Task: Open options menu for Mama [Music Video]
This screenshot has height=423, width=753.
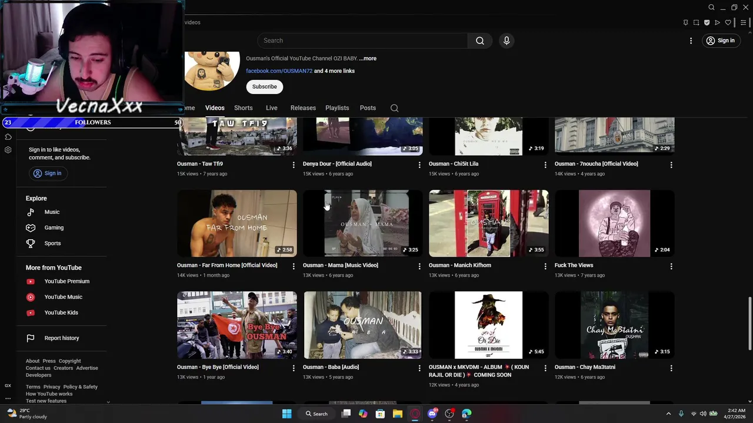Action: tap(419, 266)
